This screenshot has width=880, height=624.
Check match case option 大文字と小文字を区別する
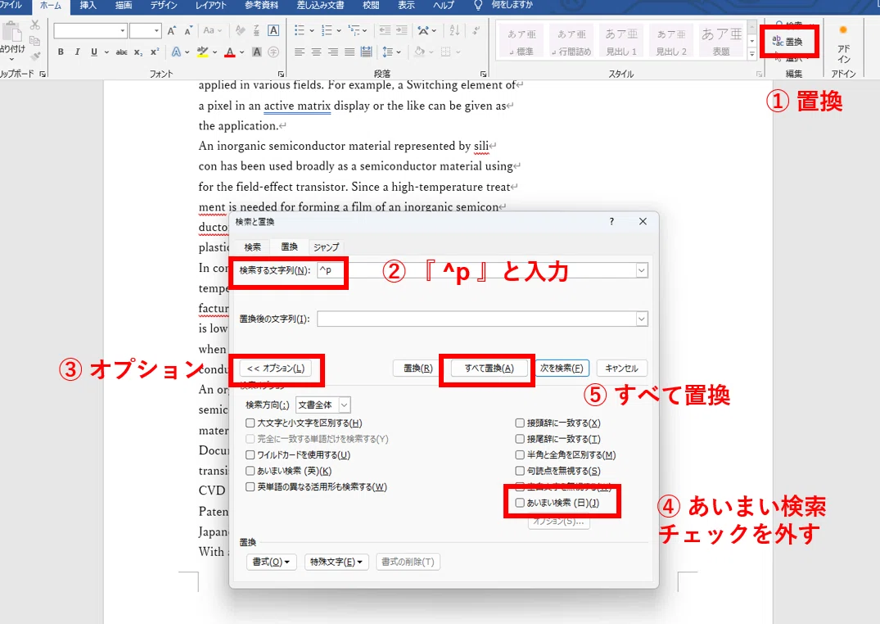click(x=250, y=423)
